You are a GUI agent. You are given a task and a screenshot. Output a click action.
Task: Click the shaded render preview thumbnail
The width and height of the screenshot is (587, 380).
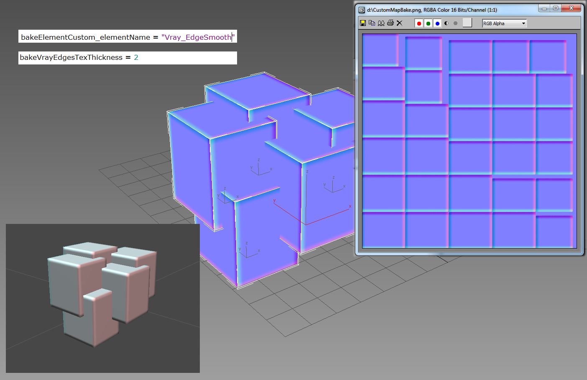click(x=103, y=298)
